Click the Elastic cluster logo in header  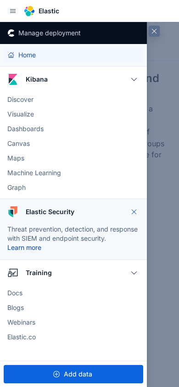pos(29,11)
